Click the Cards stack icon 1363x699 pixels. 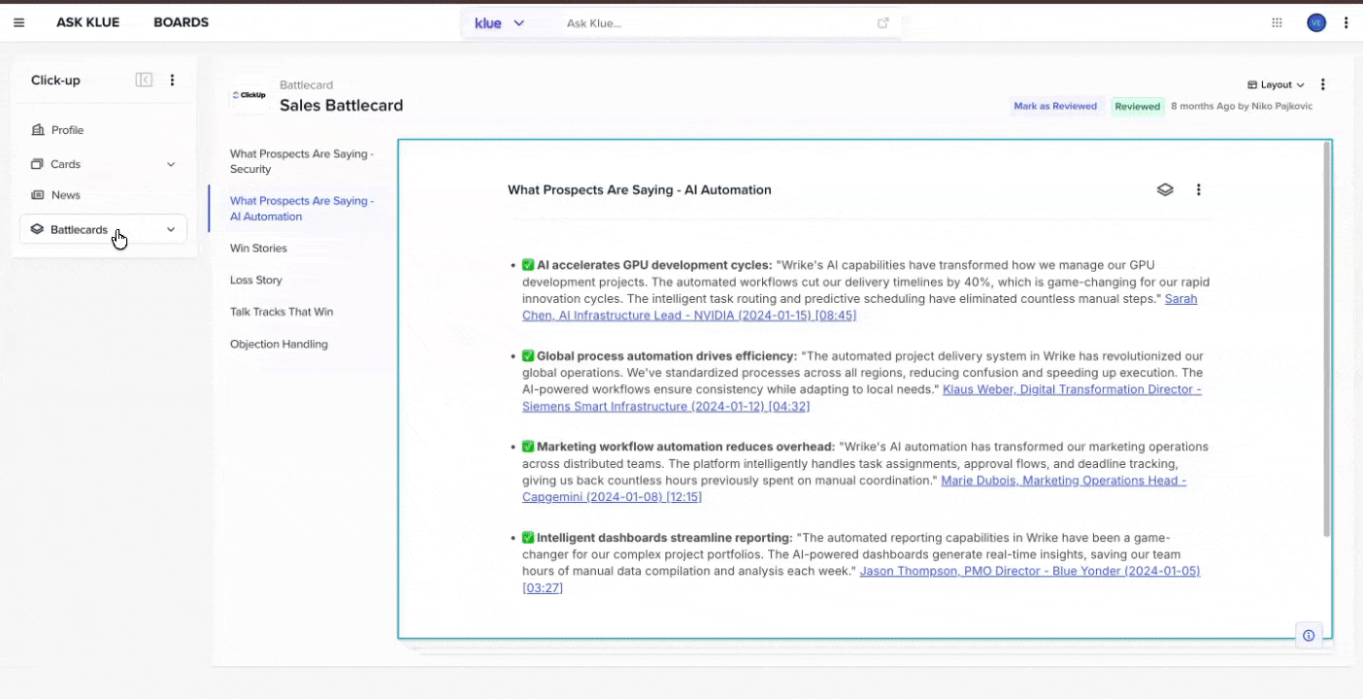coord(38,164)
